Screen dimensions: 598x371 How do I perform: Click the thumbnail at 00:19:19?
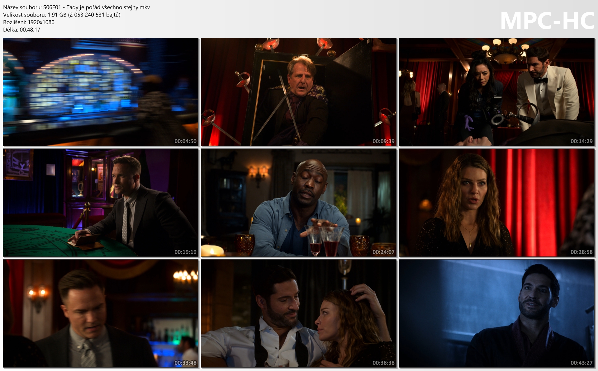click(x=101, y=203)
